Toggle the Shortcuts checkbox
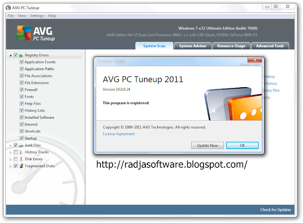Image resolution: width=303 pixels, height=223 pixels. click(21, 131)
